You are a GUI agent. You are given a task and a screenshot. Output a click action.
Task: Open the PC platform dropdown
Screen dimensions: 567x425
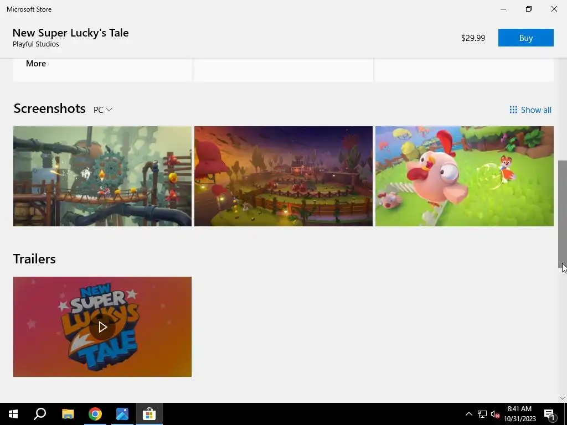point(103,110)
